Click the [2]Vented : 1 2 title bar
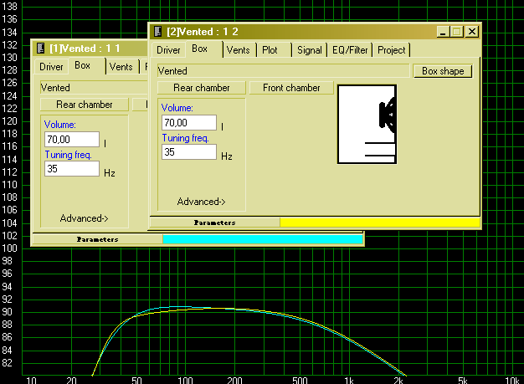524x384 pixels. coord(314,32)
